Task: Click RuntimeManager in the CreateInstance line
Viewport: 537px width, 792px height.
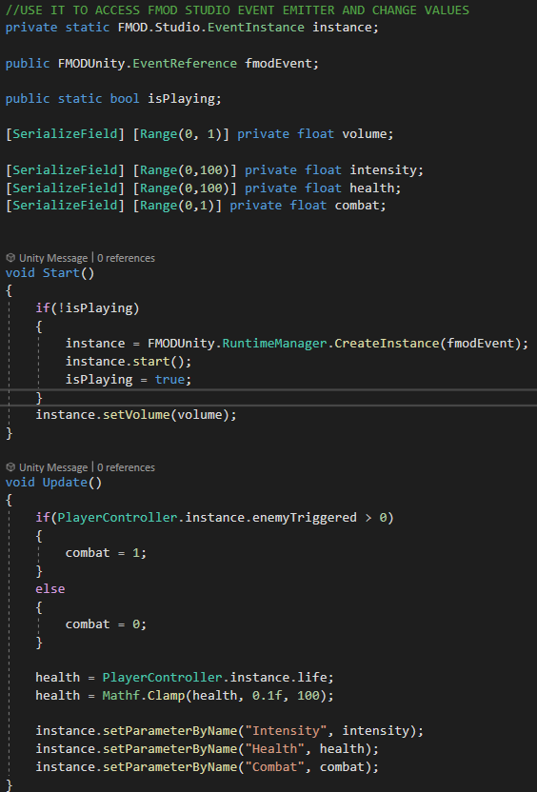Action: coord(275,344)
